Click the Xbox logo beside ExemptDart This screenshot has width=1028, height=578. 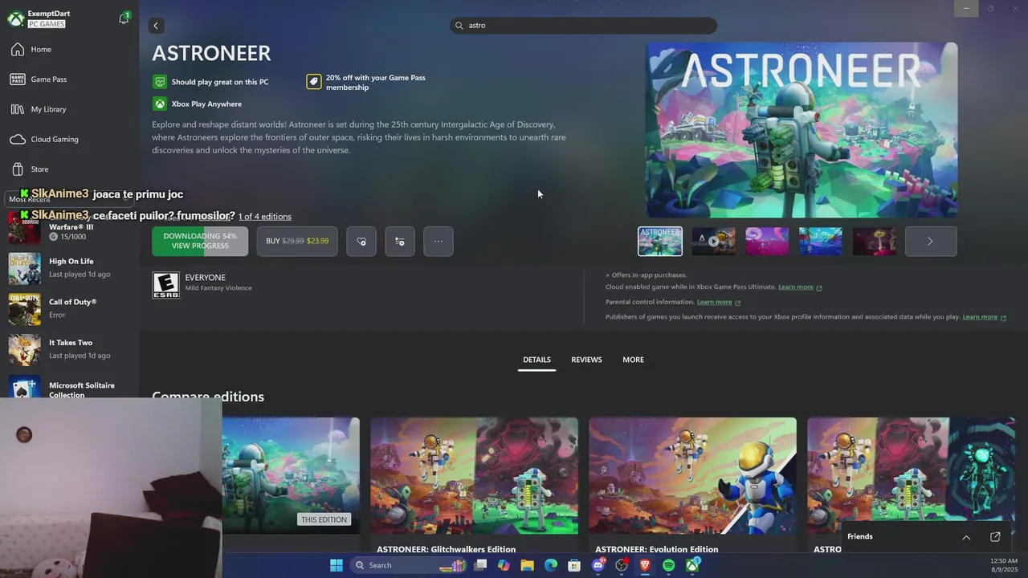(x=15, y=18)
